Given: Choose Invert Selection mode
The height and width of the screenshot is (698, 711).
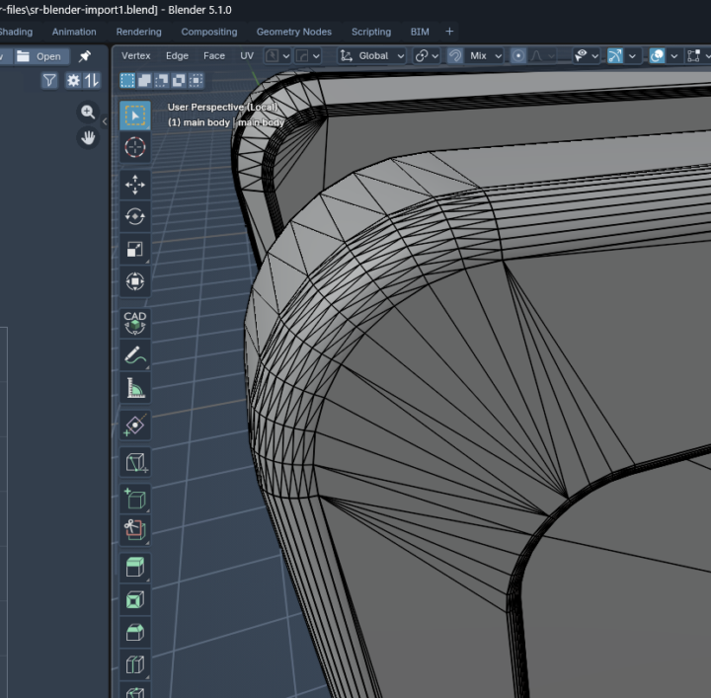Looking at the screenshot, I should tap(179, 81).
